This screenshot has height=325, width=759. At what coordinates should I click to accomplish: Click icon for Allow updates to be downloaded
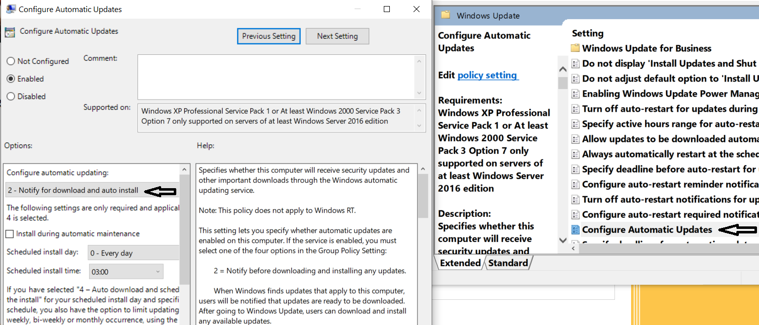click(x=576, y=139)
